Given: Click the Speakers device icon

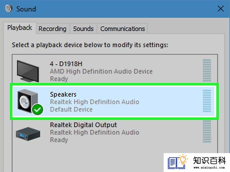Looking at the screenshot, I should point(28,101).
